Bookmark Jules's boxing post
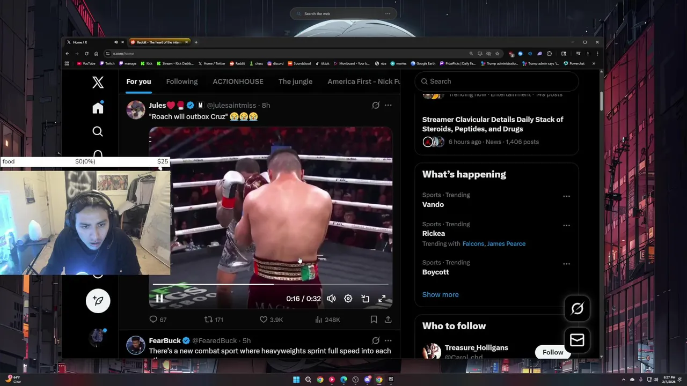This screenshot has height=386, width=687. pos(374,320)
